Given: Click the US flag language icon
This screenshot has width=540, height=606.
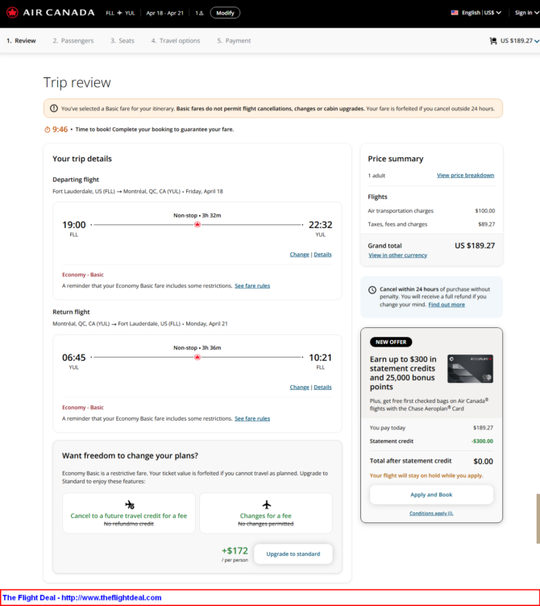Looking at the screenshot, I should [x=455, y=13].
